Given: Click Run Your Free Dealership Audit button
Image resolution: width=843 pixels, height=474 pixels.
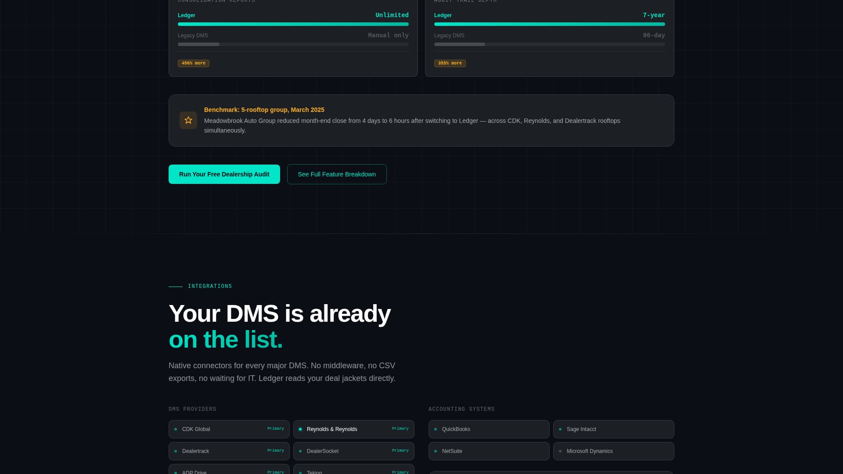Looking at the screenshot, I should (224, 174).
